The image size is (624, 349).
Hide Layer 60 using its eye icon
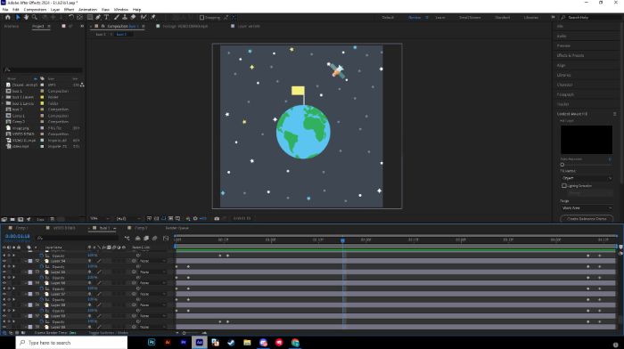coord(4,327)
